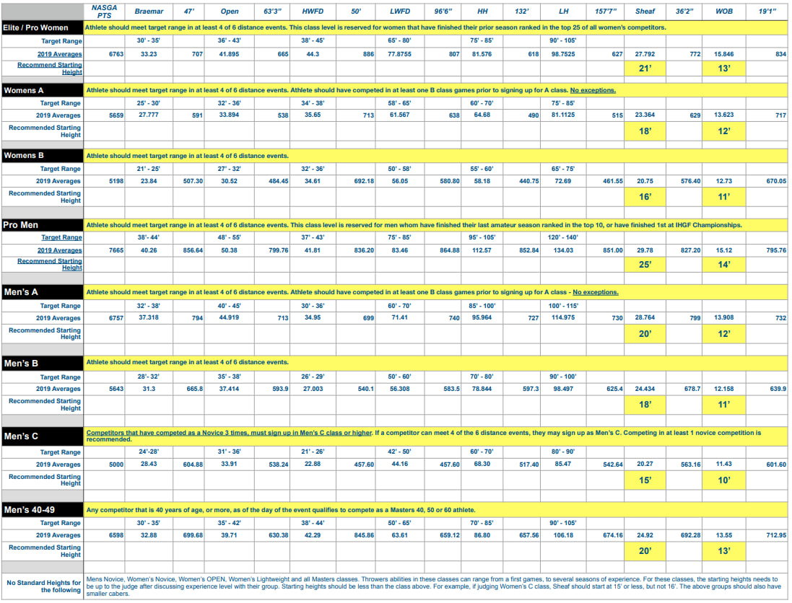The height and width of the screenshot is (603, 792).
Task: Select the yellow 10' WOB height in Men's C
Action: pyautogui.click(x=724, y=480)
